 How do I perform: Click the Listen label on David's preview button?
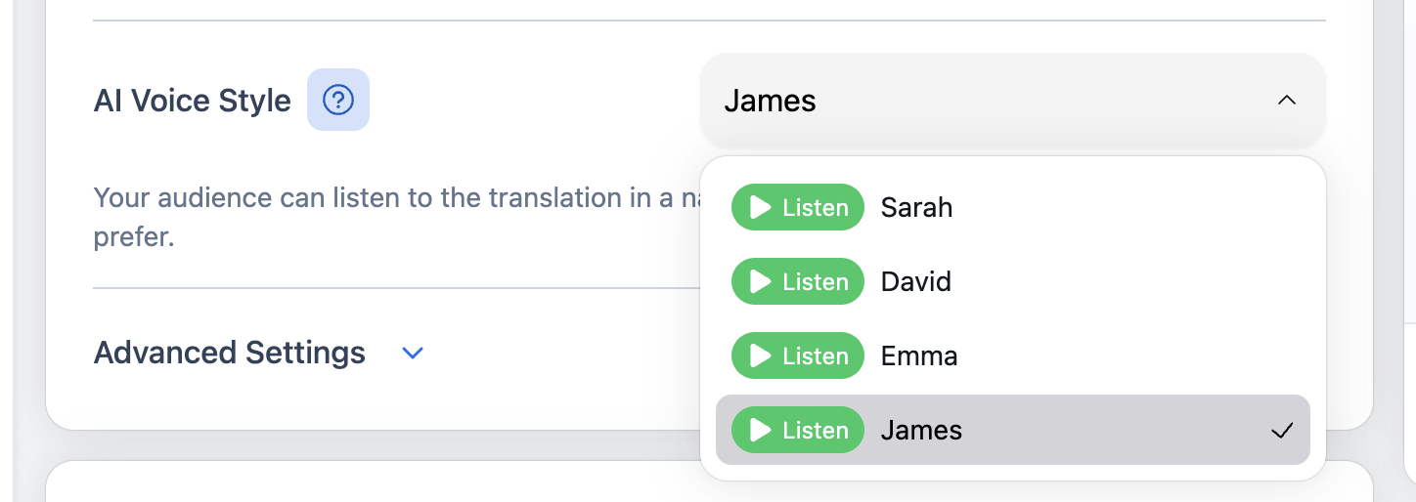(815, 282)
